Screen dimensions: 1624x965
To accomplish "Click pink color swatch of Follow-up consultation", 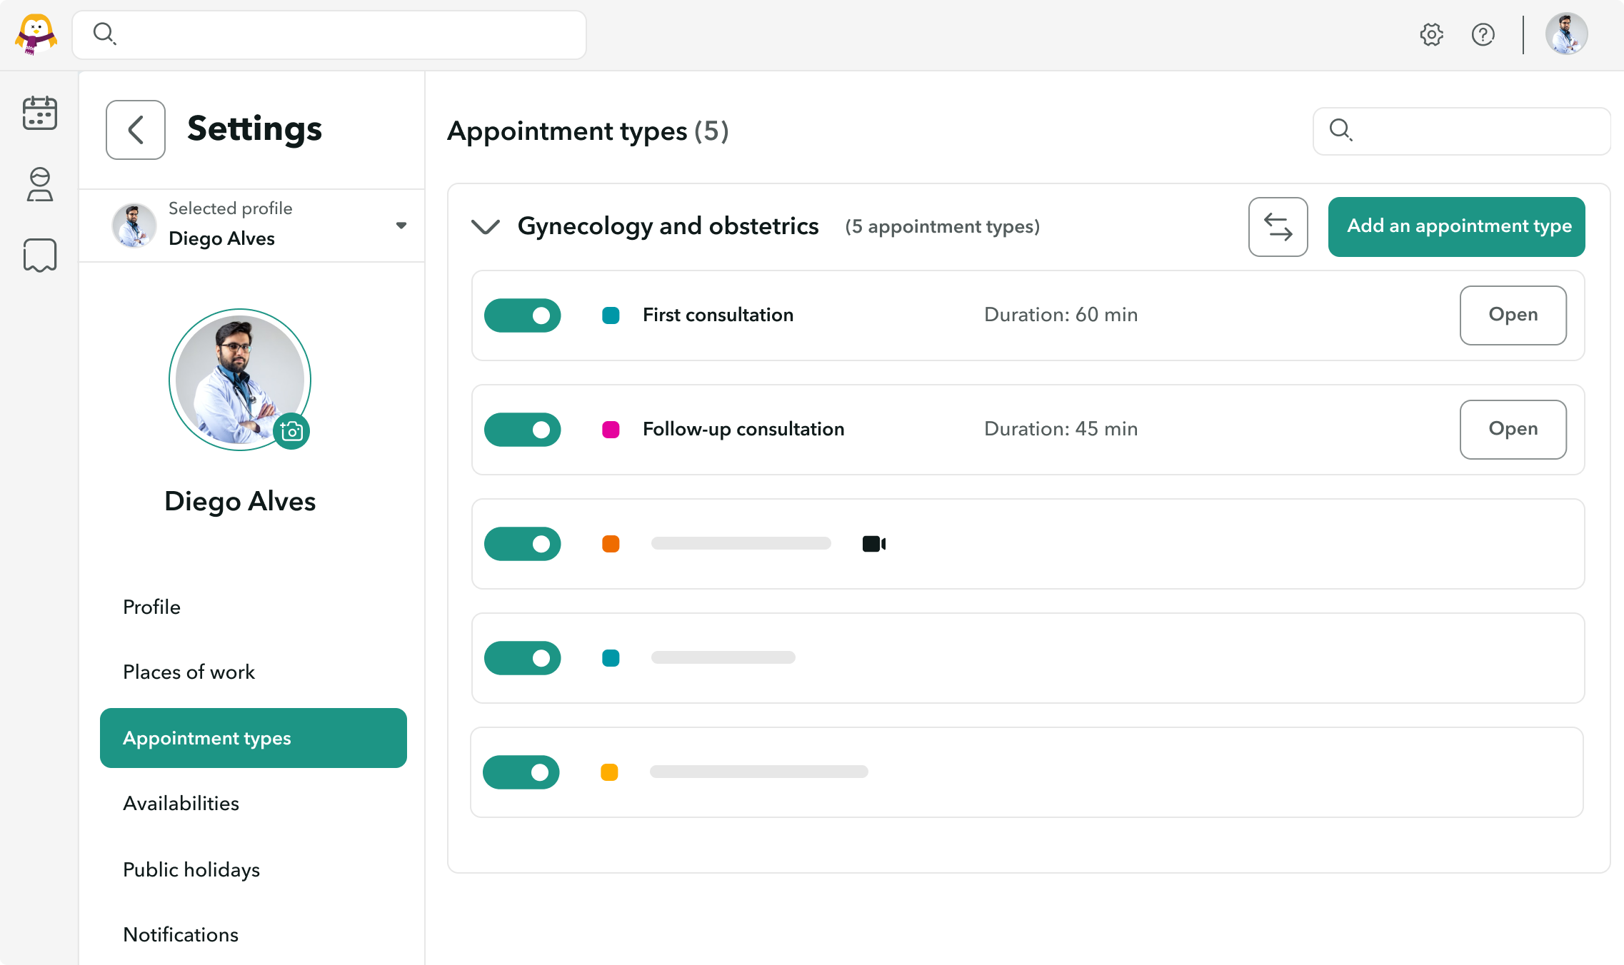I will coord(611,430).
